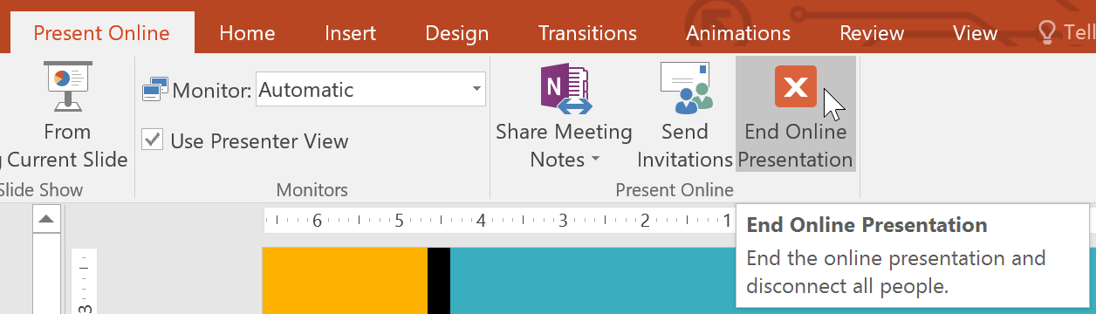
Task: Open the Animations tab
Action: [738, 33]
